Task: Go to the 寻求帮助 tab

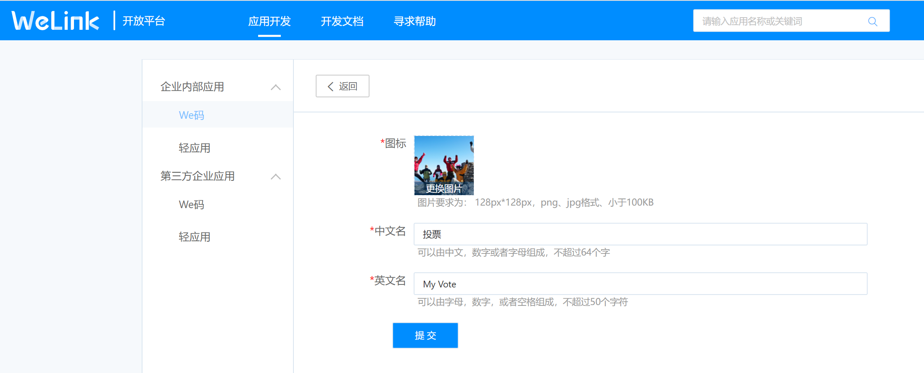Action: [x=414, y=21]
